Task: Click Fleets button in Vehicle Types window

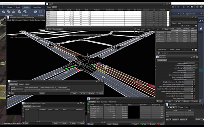Action: [x=109, y=124]
